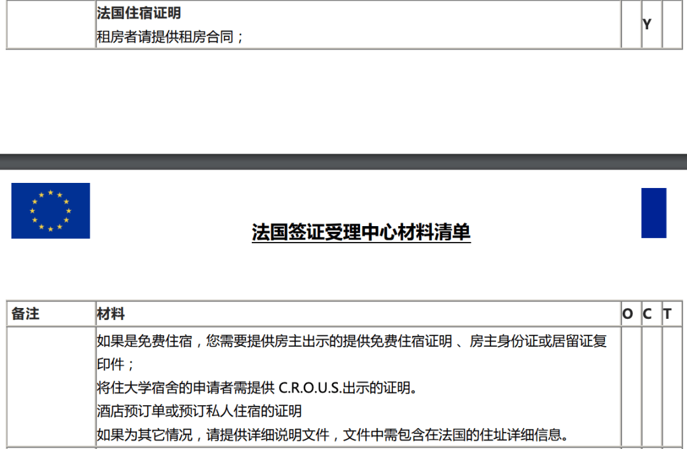
Task: Click the empty cell right of the Y mark
Action: pyautogui.click(x=671, y=25)
